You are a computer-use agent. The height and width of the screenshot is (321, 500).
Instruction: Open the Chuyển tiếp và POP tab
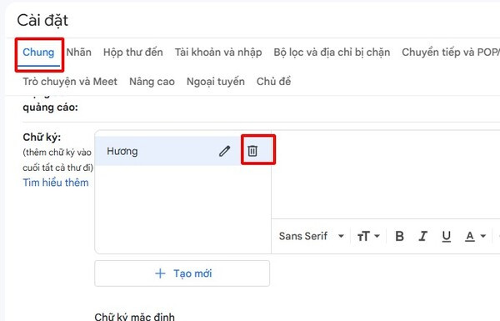coord(451,52)
